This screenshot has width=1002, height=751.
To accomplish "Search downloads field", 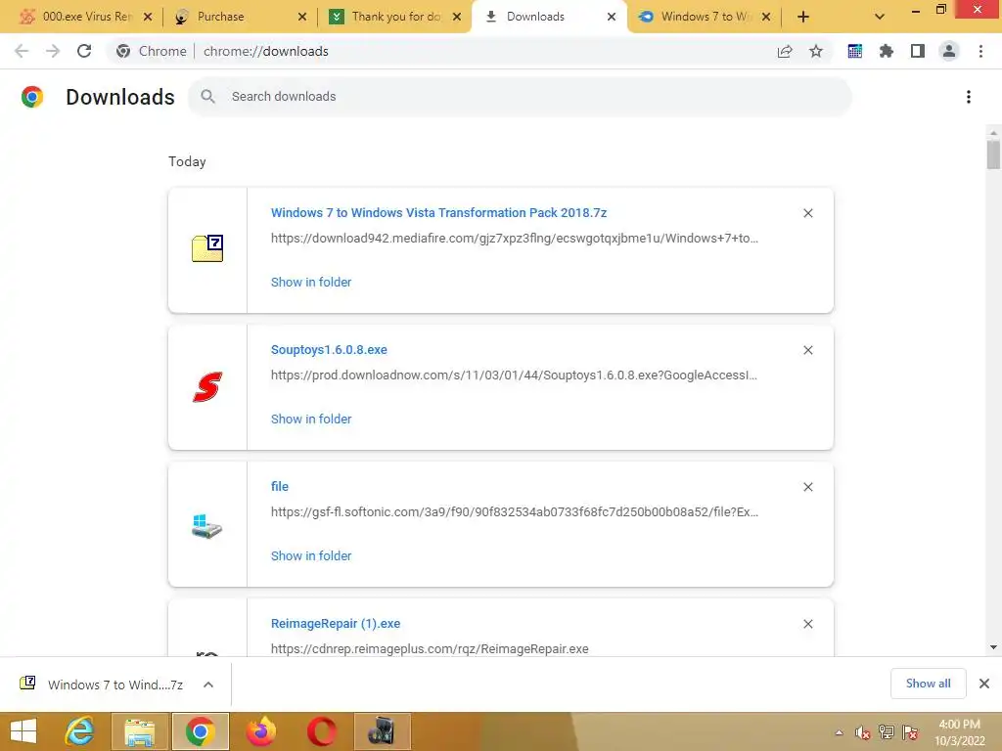I will pos(521,97).
